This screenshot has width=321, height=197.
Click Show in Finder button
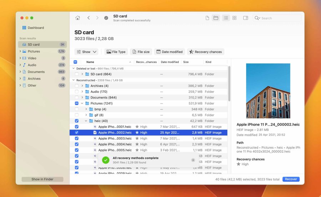(x=42, y=179)
